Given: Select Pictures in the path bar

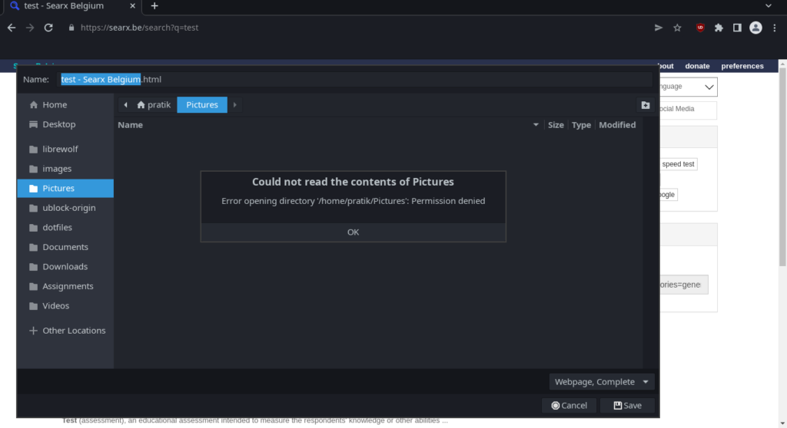Looking at the screenshot, I should click(x=202, y=105).
